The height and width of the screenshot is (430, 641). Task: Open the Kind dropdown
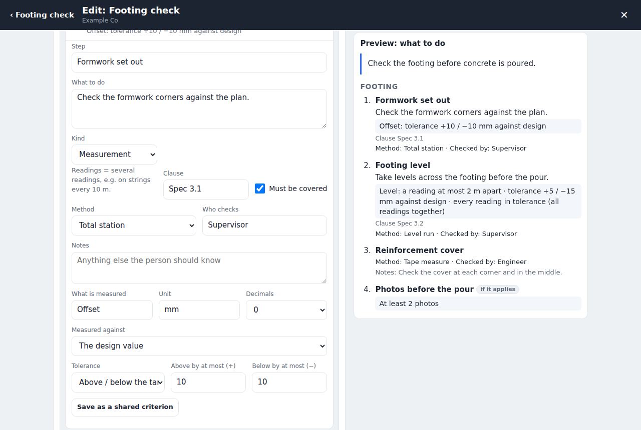[x=114, y=154]
